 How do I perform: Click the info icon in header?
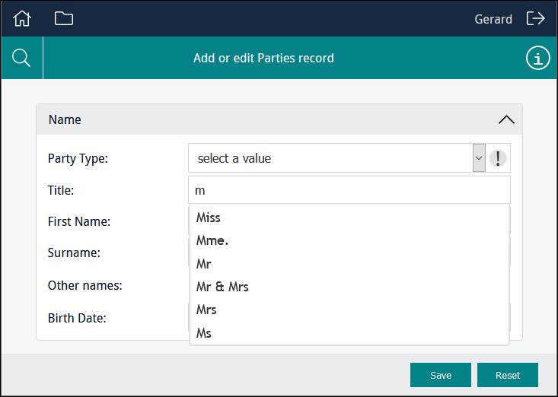click(537, 59)
